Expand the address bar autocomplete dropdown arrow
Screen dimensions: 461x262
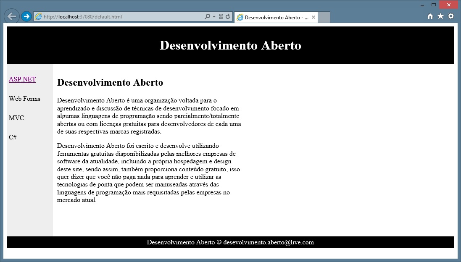214,17
